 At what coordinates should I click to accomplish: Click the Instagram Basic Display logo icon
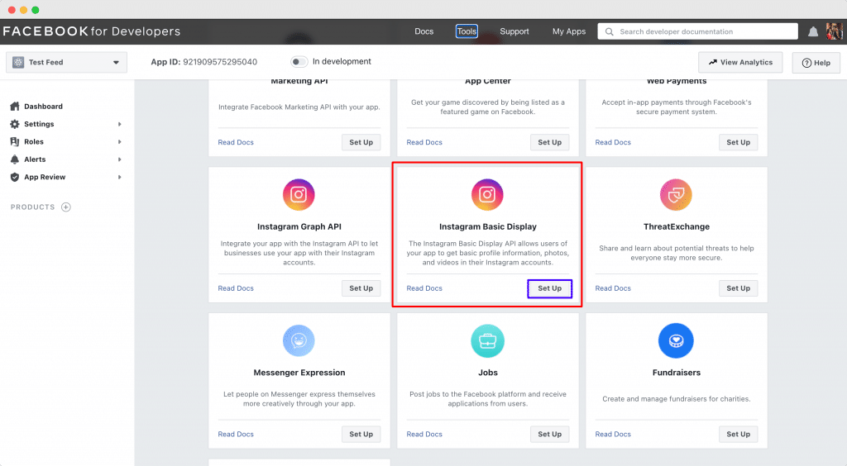[487, 195]
